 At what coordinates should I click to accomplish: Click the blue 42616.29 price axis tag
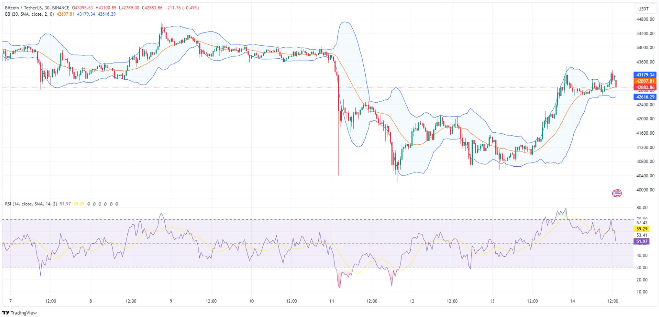click(645, 97)
